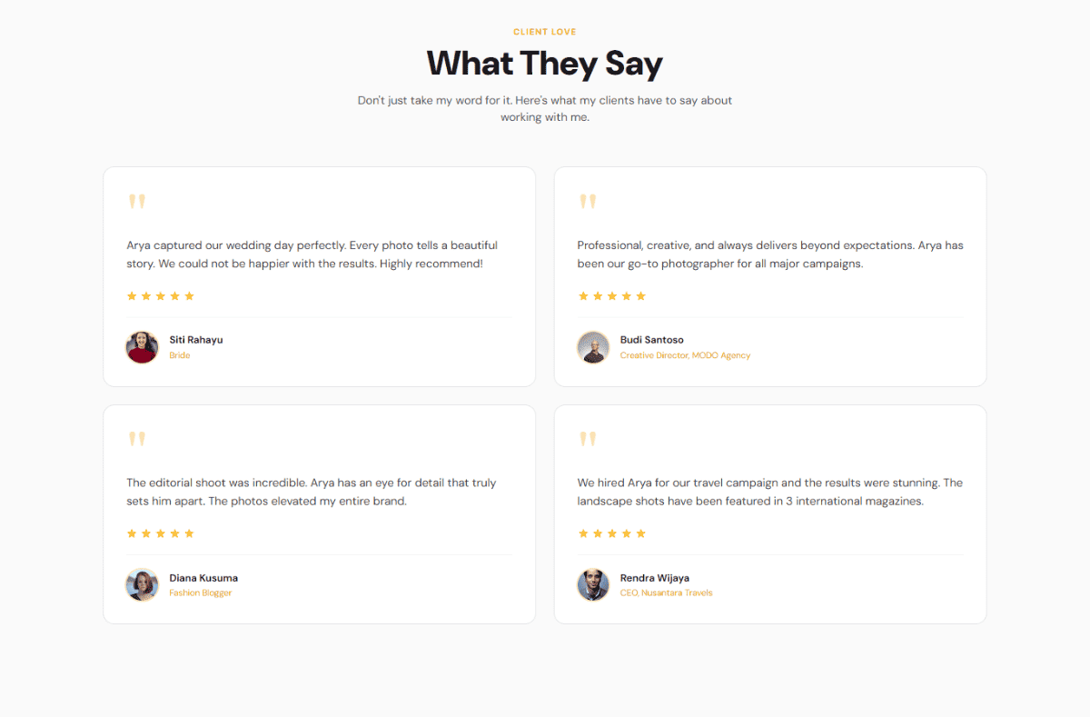Click Rendra Wijaya's avatar photo
This screenshot has height=727, width=1090.
click(593, 584)
